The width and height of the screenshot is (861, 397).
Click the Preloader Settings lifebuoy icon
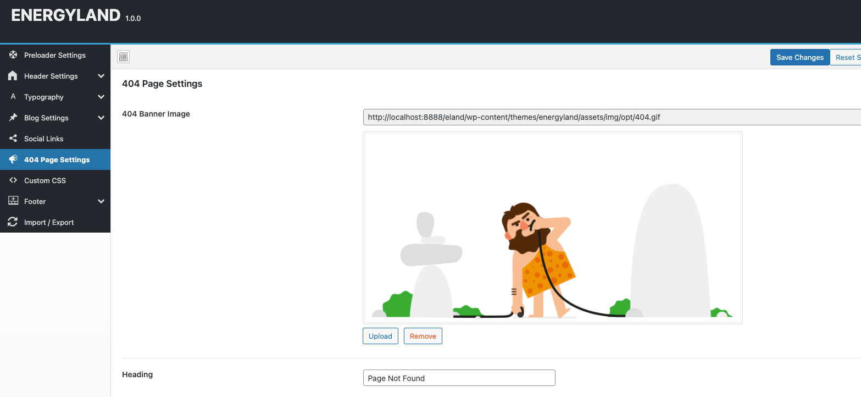[13, 55]
